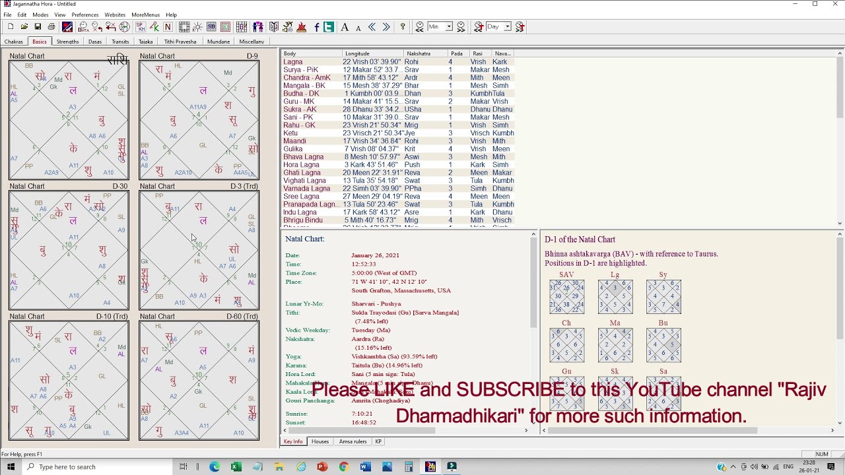Viewport: 845px width, 475px height.
Task: Click the New chart icon
Action: [11, 27]
